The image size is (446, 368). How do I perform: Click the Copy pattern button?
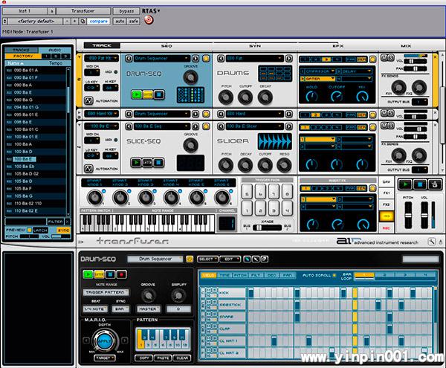coord(145,358)
